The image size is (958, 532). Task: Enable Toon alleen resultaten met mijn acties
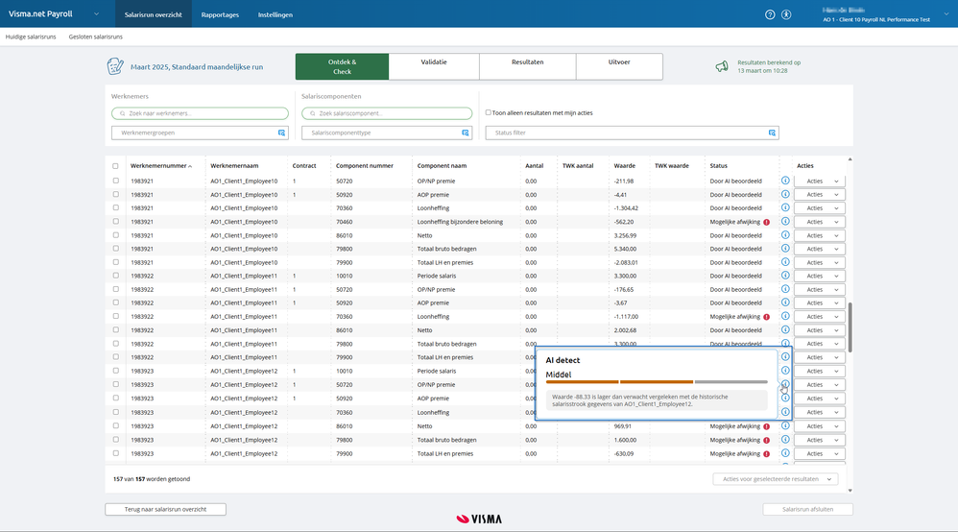coord(489,112)
